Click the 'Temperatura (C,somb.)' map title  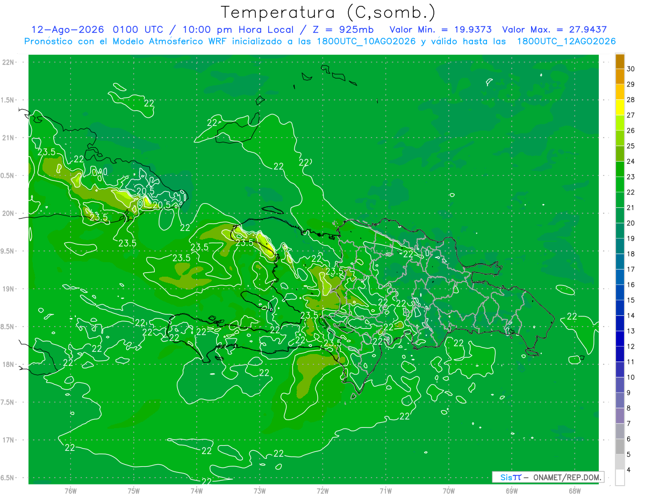click(x=328, y=13)
